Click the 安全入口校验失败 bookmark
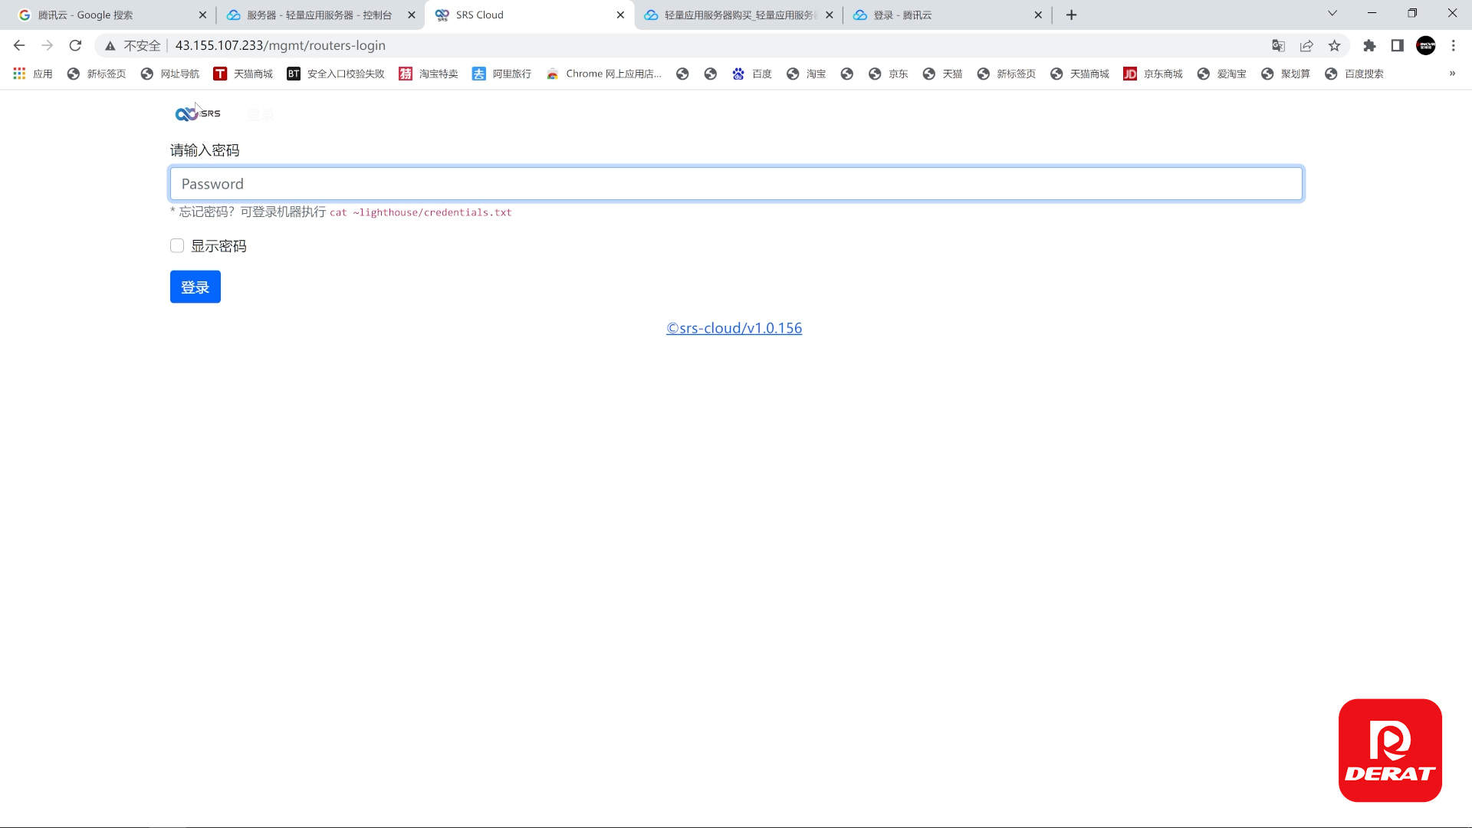This screenshot has height=828, width=1472. [335, 74]
